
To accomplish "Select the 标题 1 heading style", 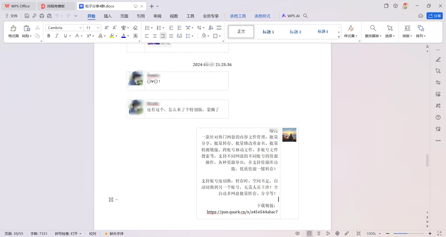I will tap(268, 32).
